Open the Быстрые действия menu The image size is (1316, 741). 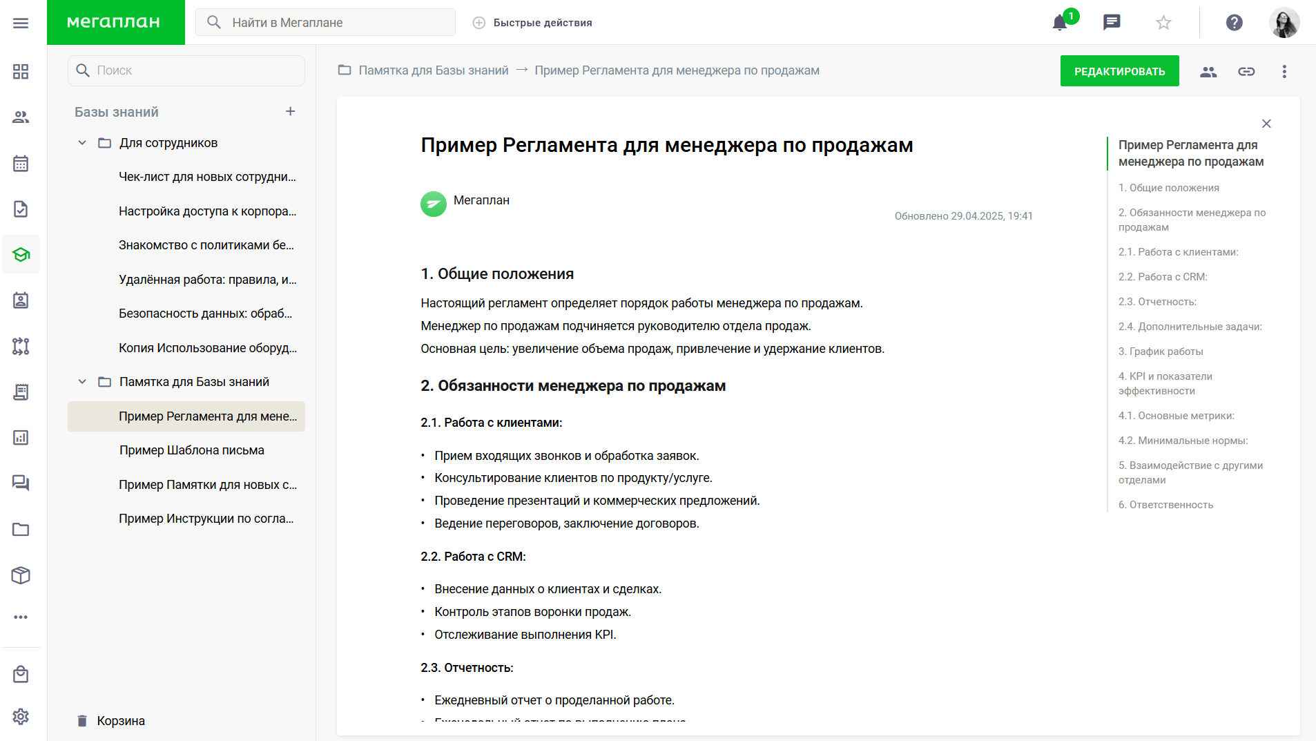pyautogui.click(x=533, y=22)
